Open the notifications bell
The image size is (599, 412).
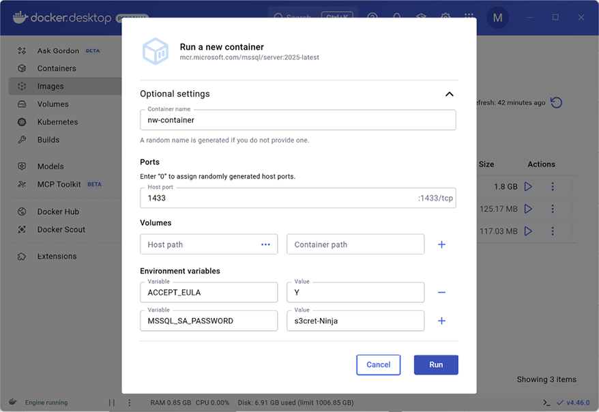coord(396,17)
